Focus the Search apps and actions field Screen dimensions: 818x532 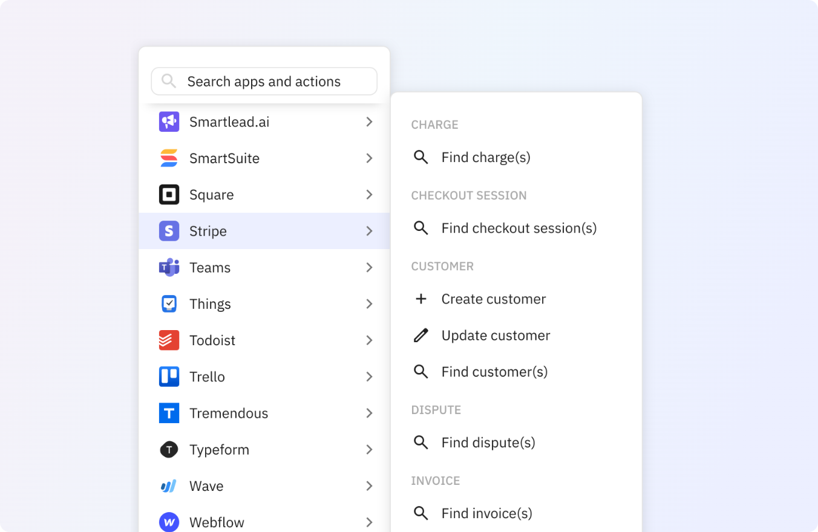click(264, 81)
